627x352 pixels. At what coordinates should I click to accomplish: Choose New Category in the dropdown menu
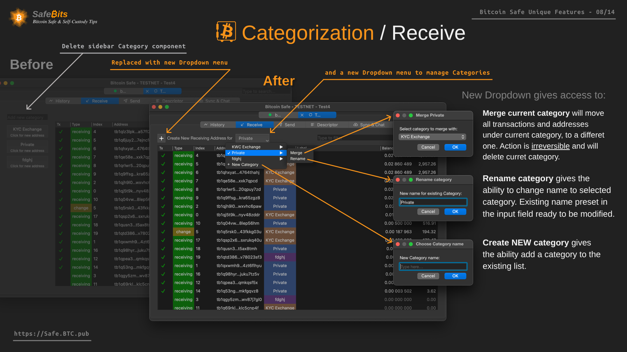coord(256,165)
